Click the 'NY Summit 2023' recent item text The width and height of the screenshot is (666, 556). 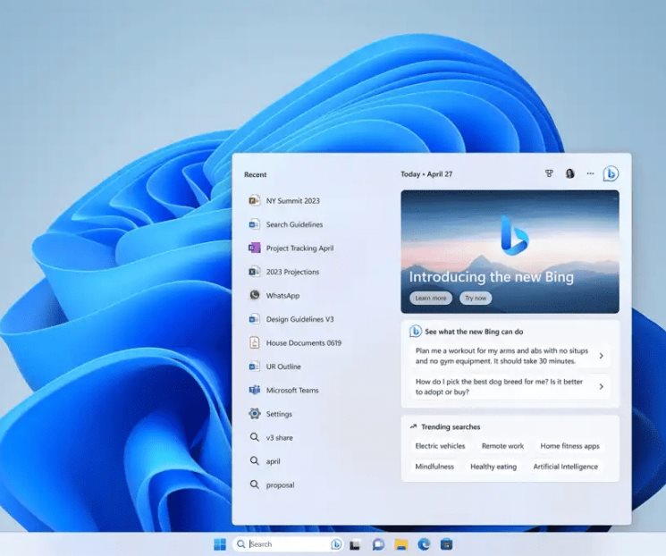pyautogui.click(x=292, y=200)
